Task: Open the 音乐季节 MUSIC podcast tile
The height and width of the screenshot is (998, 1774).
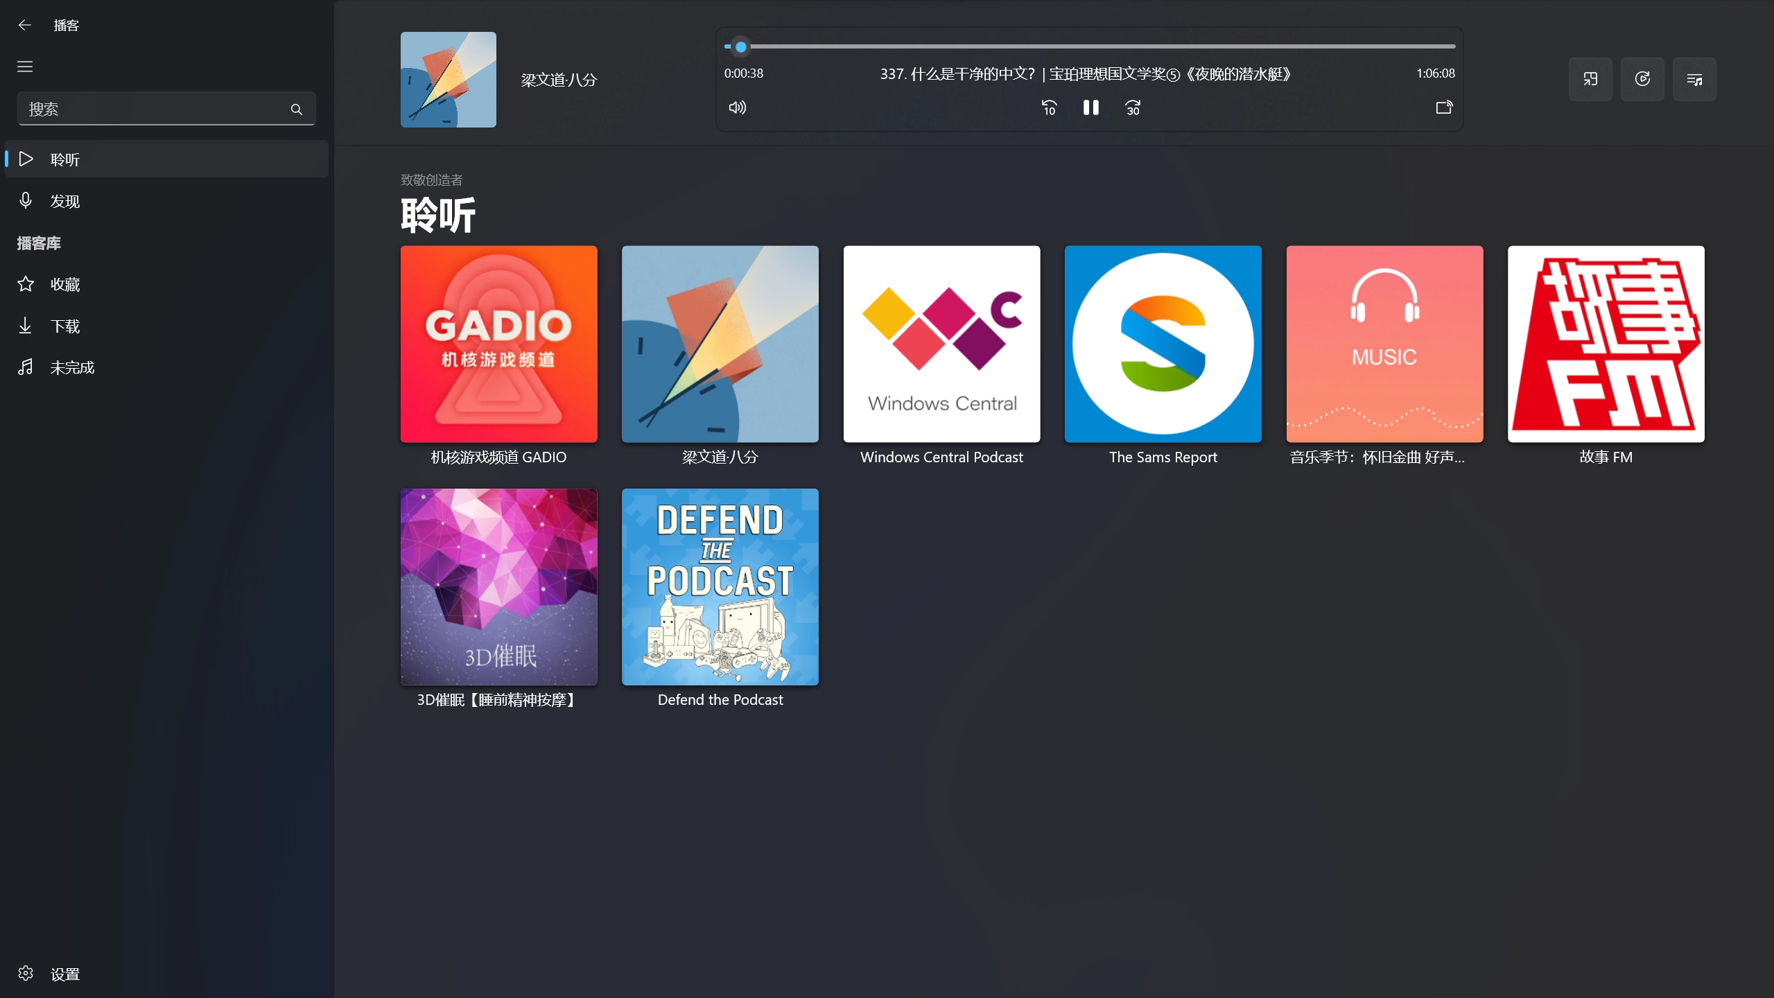Action: 1385,356
